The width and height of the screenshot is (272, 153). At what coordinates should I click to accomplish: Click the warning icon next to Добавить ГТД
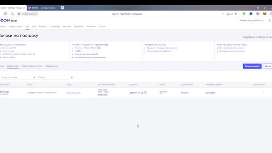tap(145, 93)
